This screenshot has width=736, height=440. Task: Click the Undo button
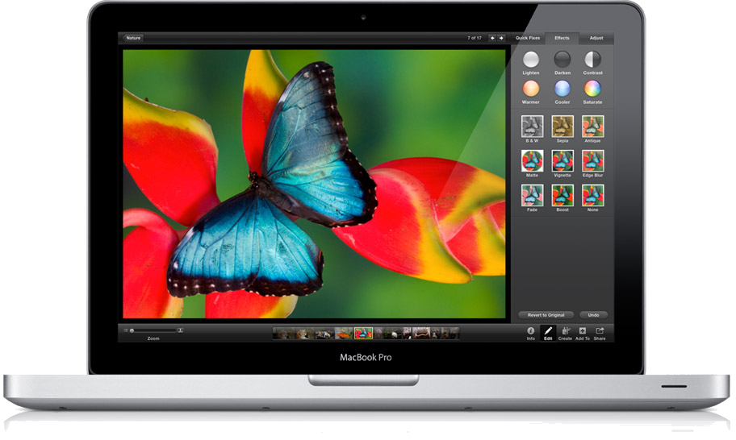[x=593, y=315]
